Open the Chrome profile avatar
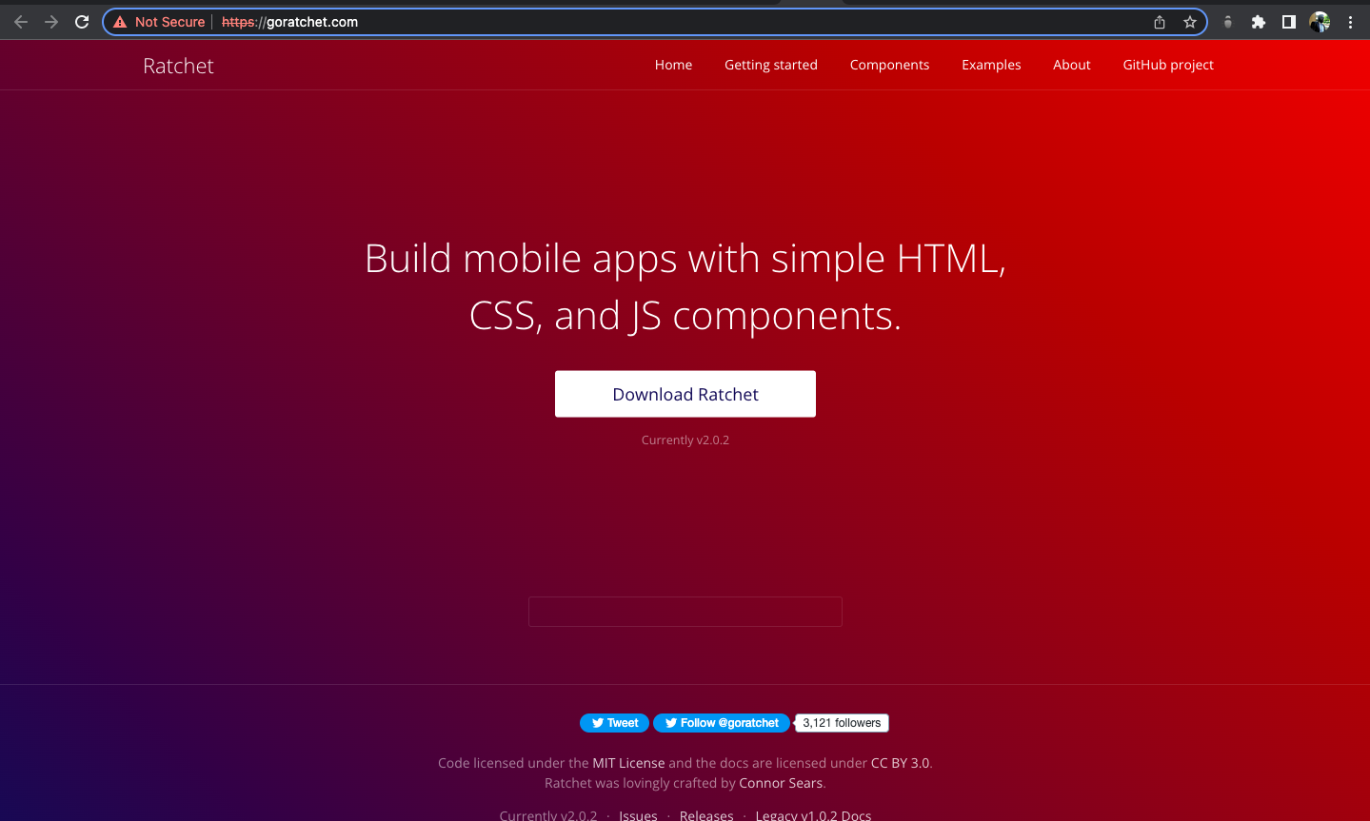This screenshot has height=821, width=1370. tap(1320, 22)
